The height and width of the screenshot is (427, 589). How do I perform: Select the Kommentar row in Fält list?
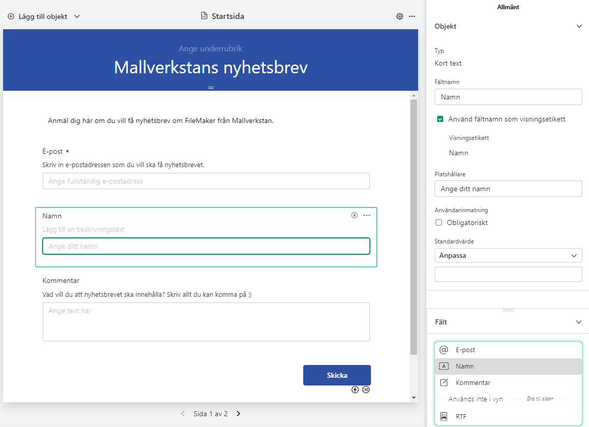508,382
